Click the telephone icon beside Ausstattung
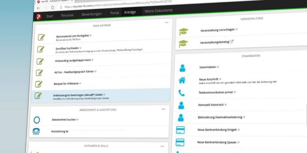Viewport: 307px width, 153px height. pyautogui.click(x=36, y=131)
